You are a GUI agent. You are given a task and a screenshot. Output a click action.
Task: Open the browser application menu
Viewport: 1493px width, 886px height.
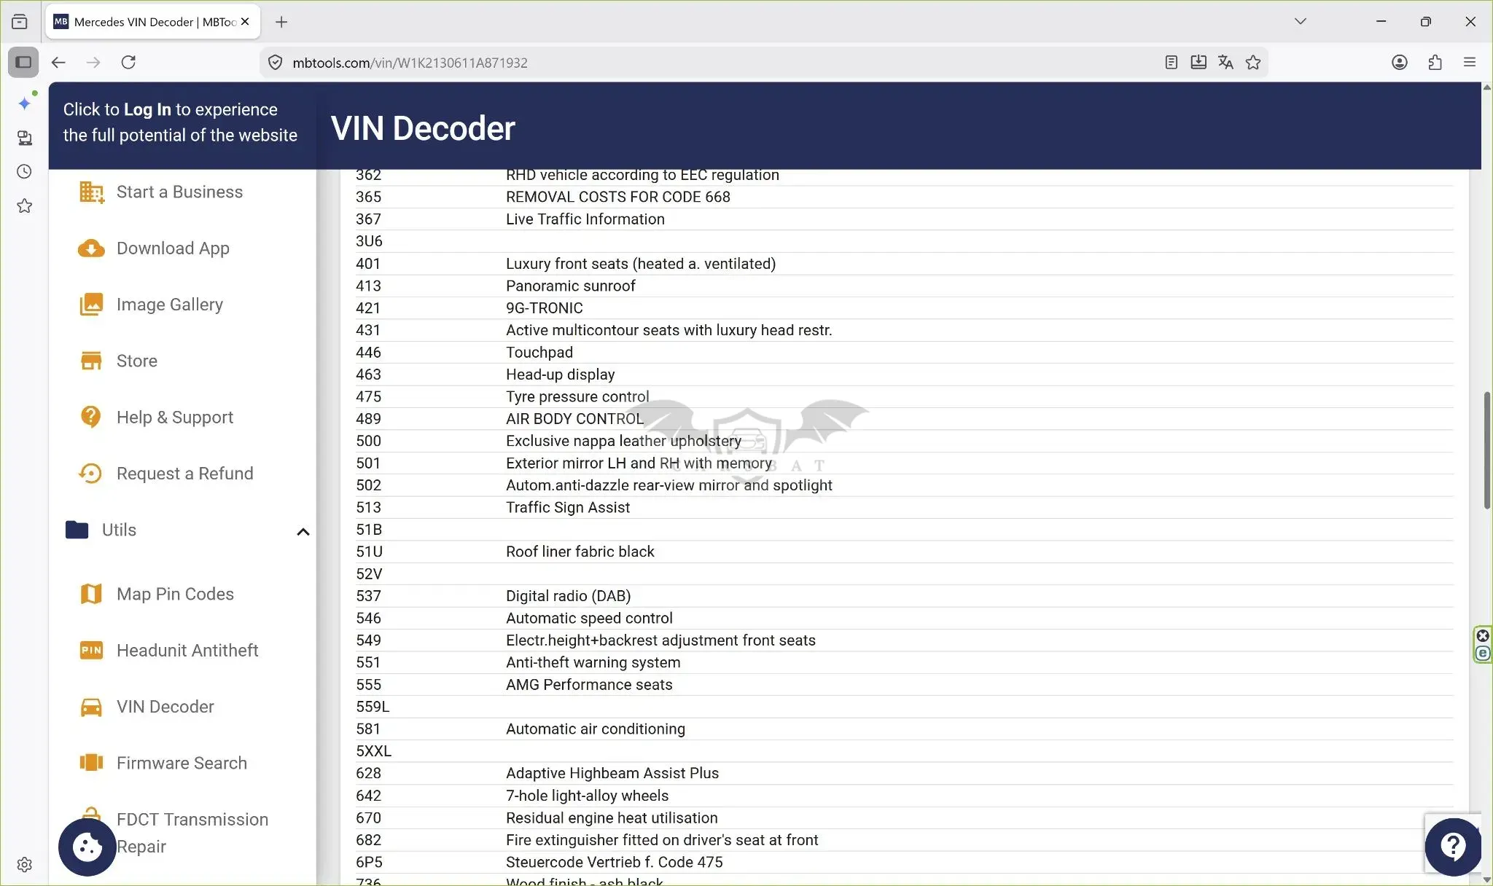pos(1470,63)
